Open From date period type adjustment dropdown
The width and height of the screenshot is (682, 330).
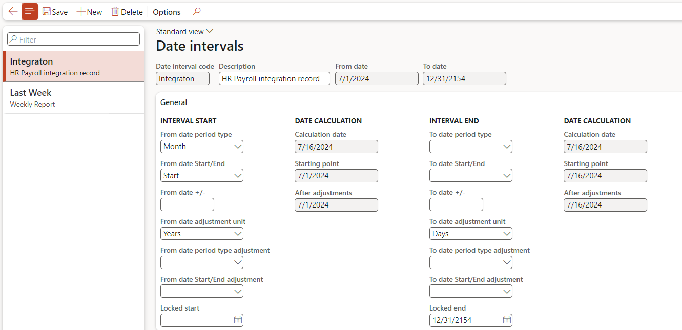[x=202, y=262]
